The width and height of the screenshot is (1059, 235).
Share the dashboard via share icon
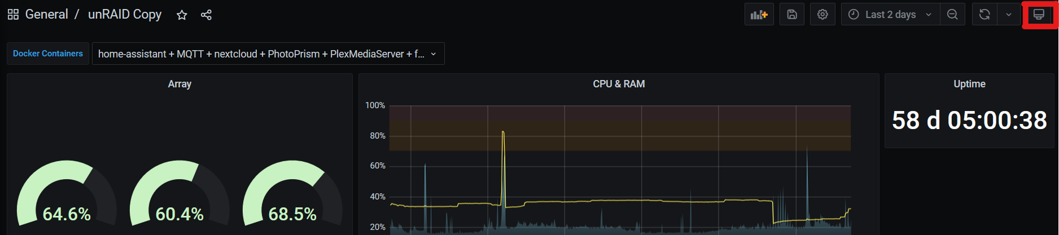tap(206, 15)
